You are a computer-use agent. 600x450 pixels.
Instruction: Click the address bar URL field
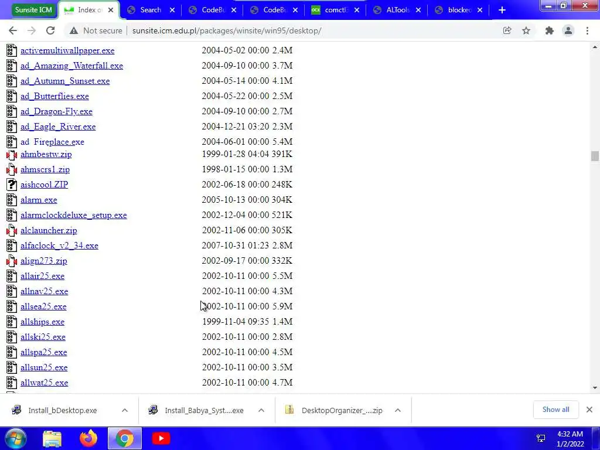pyautogui.click(x=227, y=30)
